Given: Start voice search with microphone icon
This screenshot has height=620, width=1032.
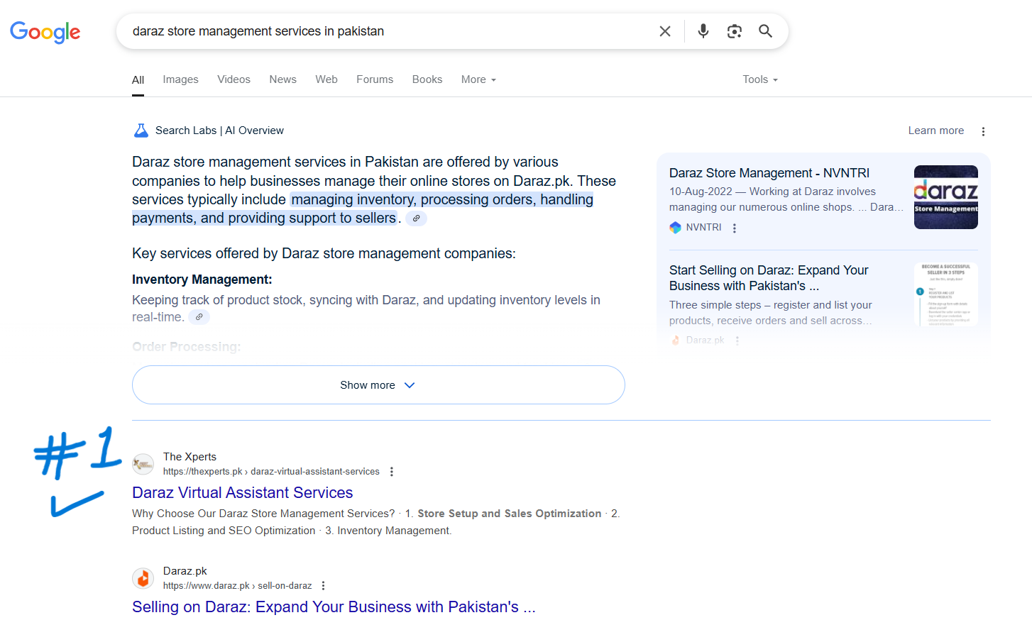Looking at the screenshot, I should click(x=703, y=31).
